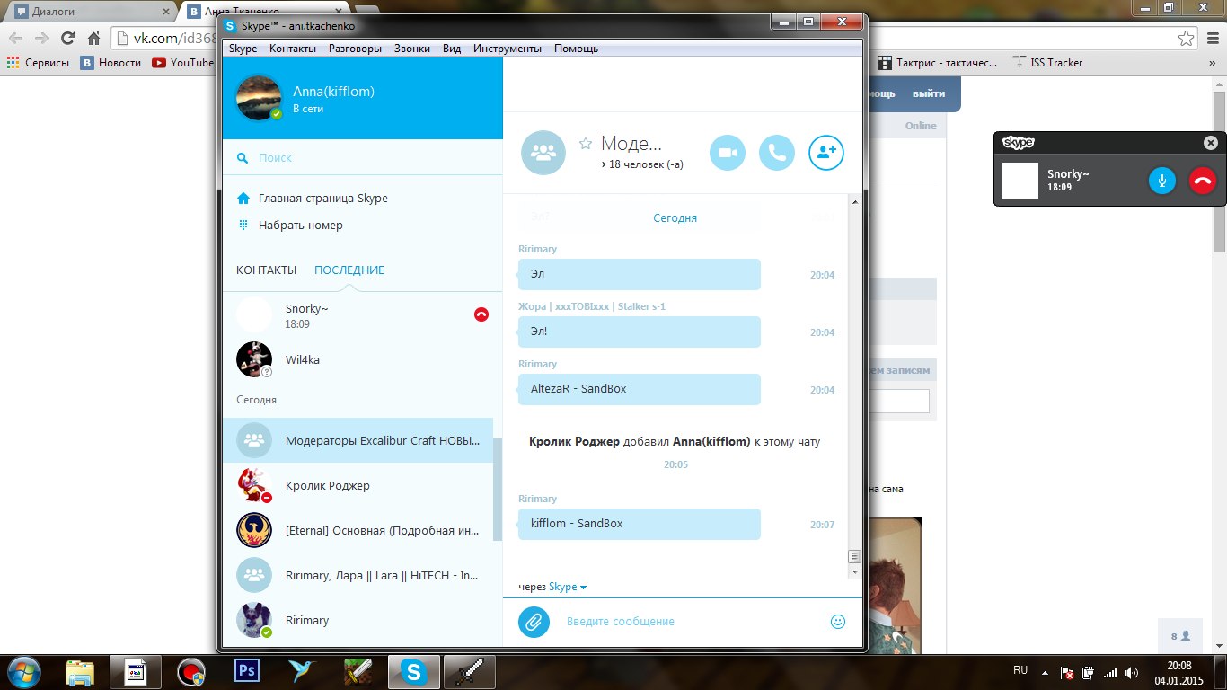Image resolution: width=1227 pixels, height=690 pixels.
Task: Click the Сегодня date divider in the chat
Action: [x=675, y=218]
